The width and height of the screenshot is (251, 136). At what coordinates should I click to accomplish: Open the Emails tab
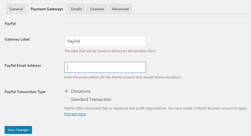click(x=76, y=9)
